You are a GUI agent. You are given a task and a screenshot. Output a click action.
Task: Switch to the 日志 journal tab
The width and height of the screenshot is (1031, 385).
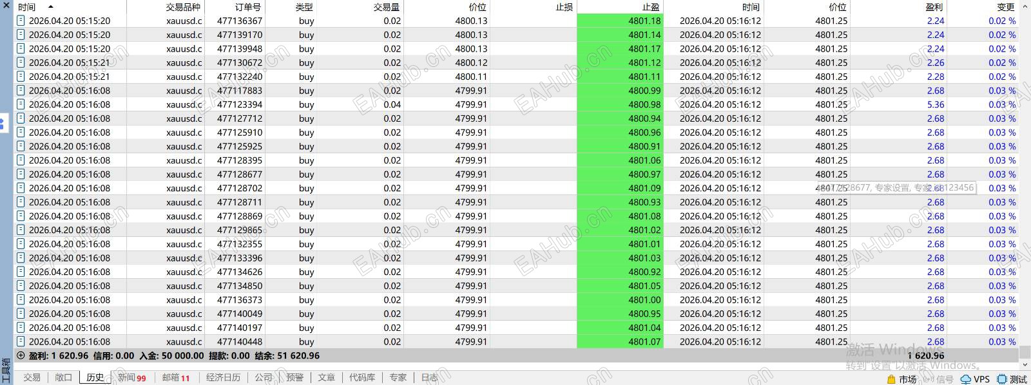(430, 377)
